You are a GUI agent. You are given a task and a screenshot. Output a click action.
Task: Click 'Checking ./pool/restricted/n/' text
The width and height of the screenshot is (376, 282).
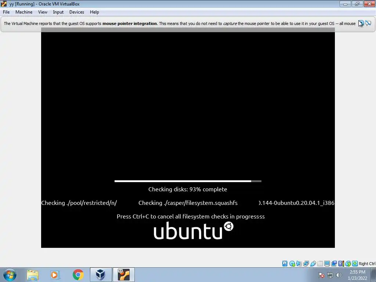(x=79, y=203)
